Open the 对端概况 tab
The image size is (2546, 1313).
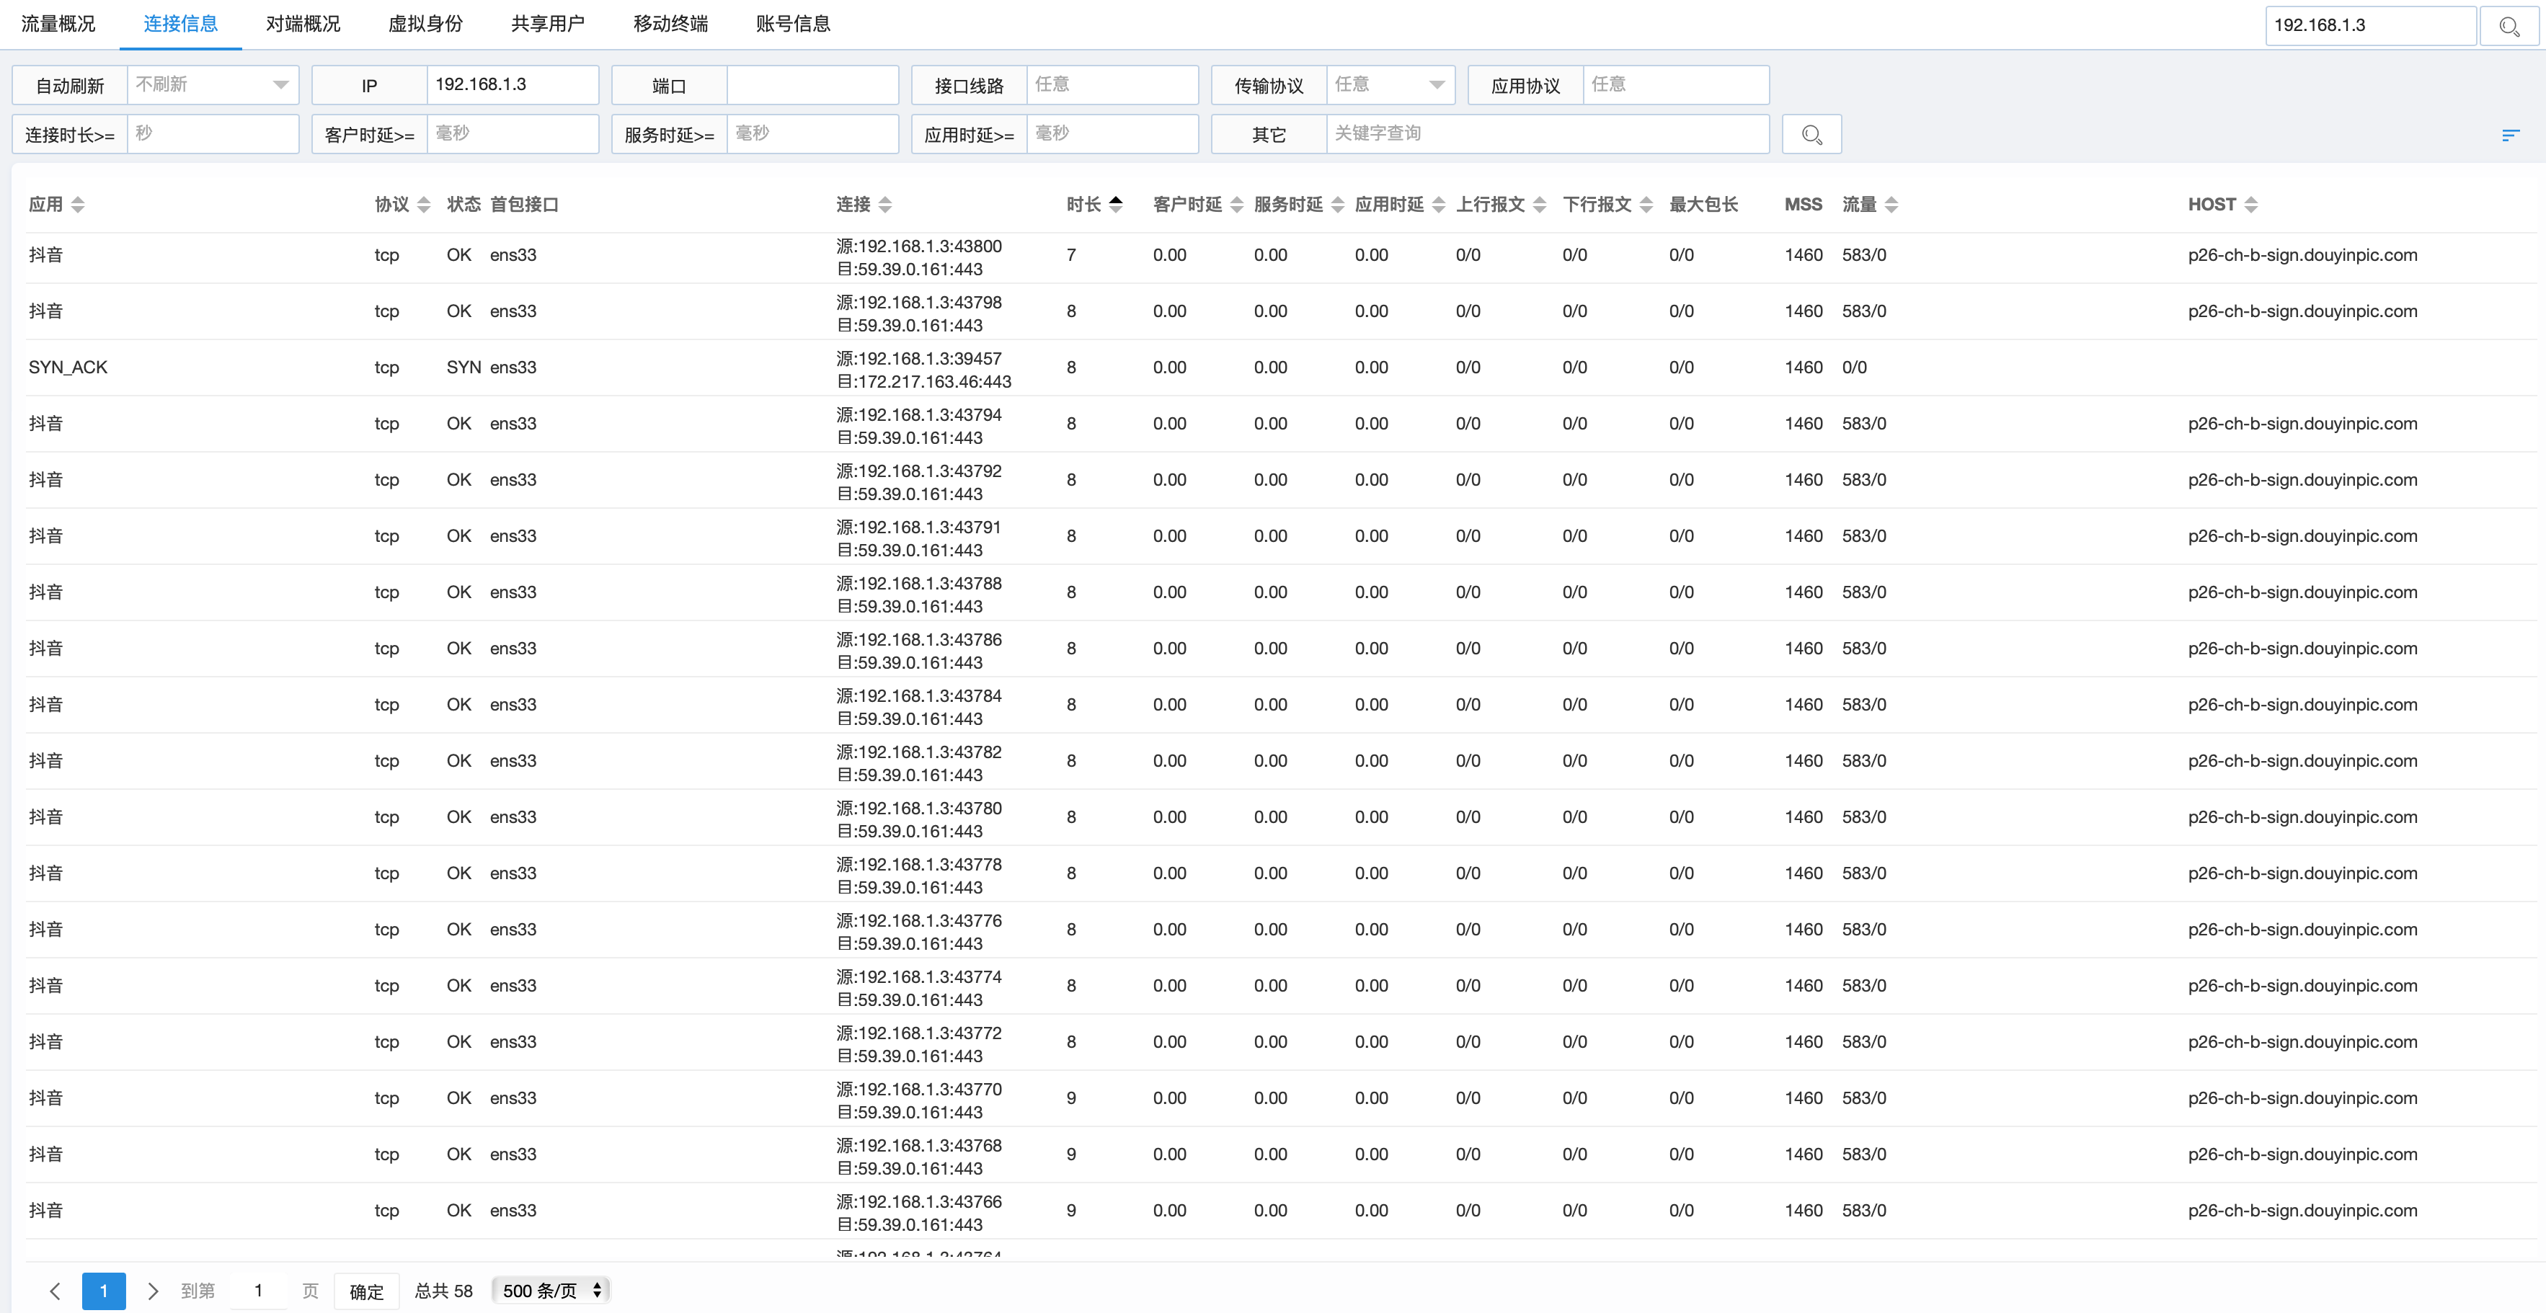coord(303,24)
